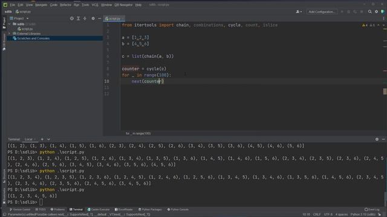387x217 pixels.
Task: Collapse the sdlib project folder
Action: tap(10, 24)
